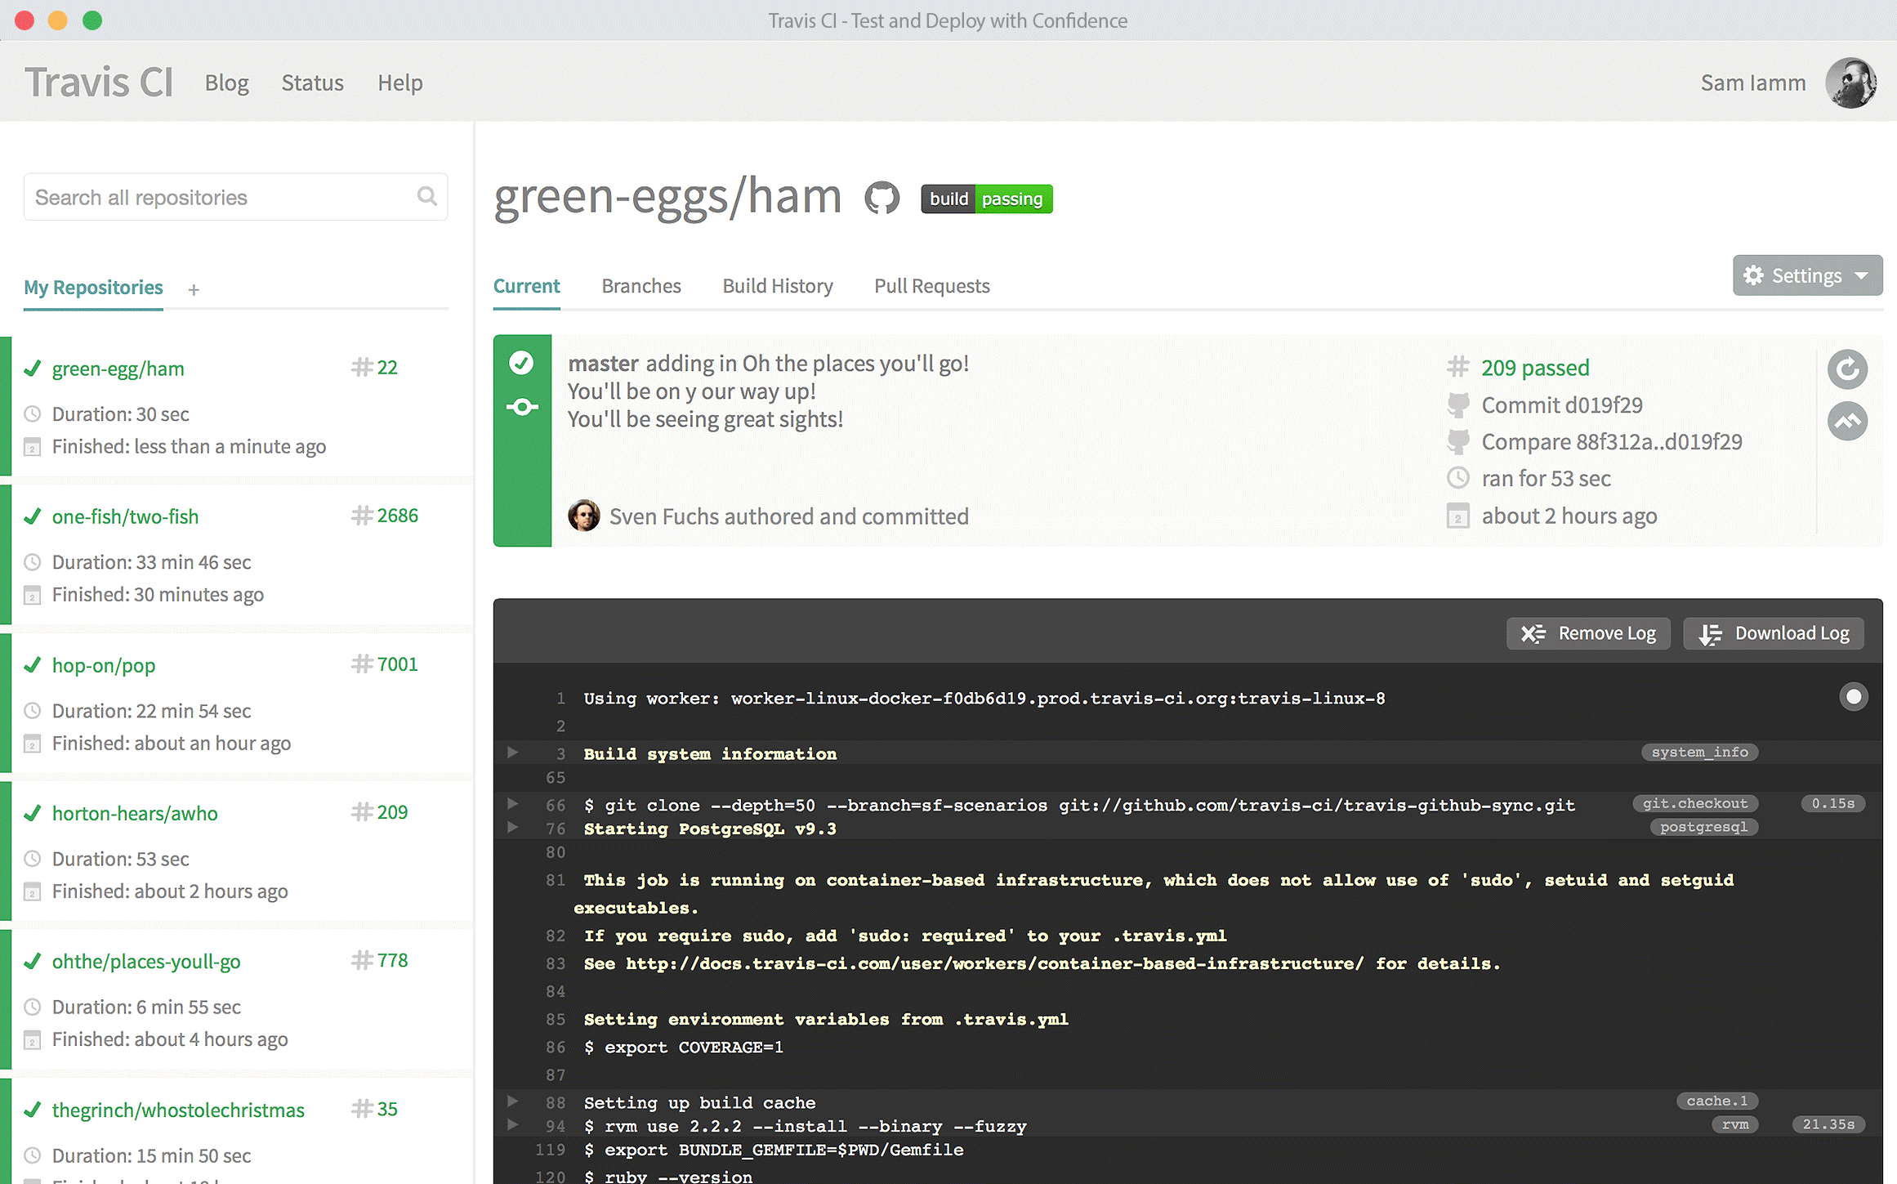Expand the Setting up build cache fold

pos(512,1101)
